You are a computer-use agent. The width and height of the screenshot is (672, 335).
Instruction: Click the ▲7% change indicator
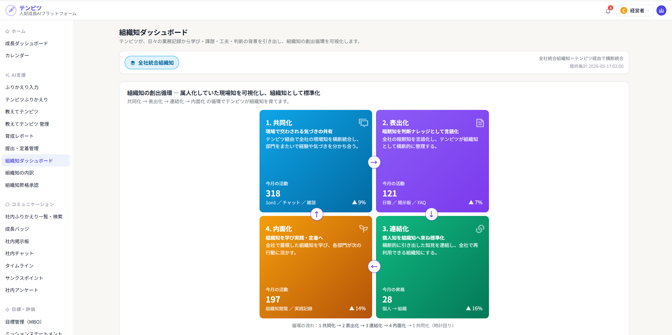475,202
